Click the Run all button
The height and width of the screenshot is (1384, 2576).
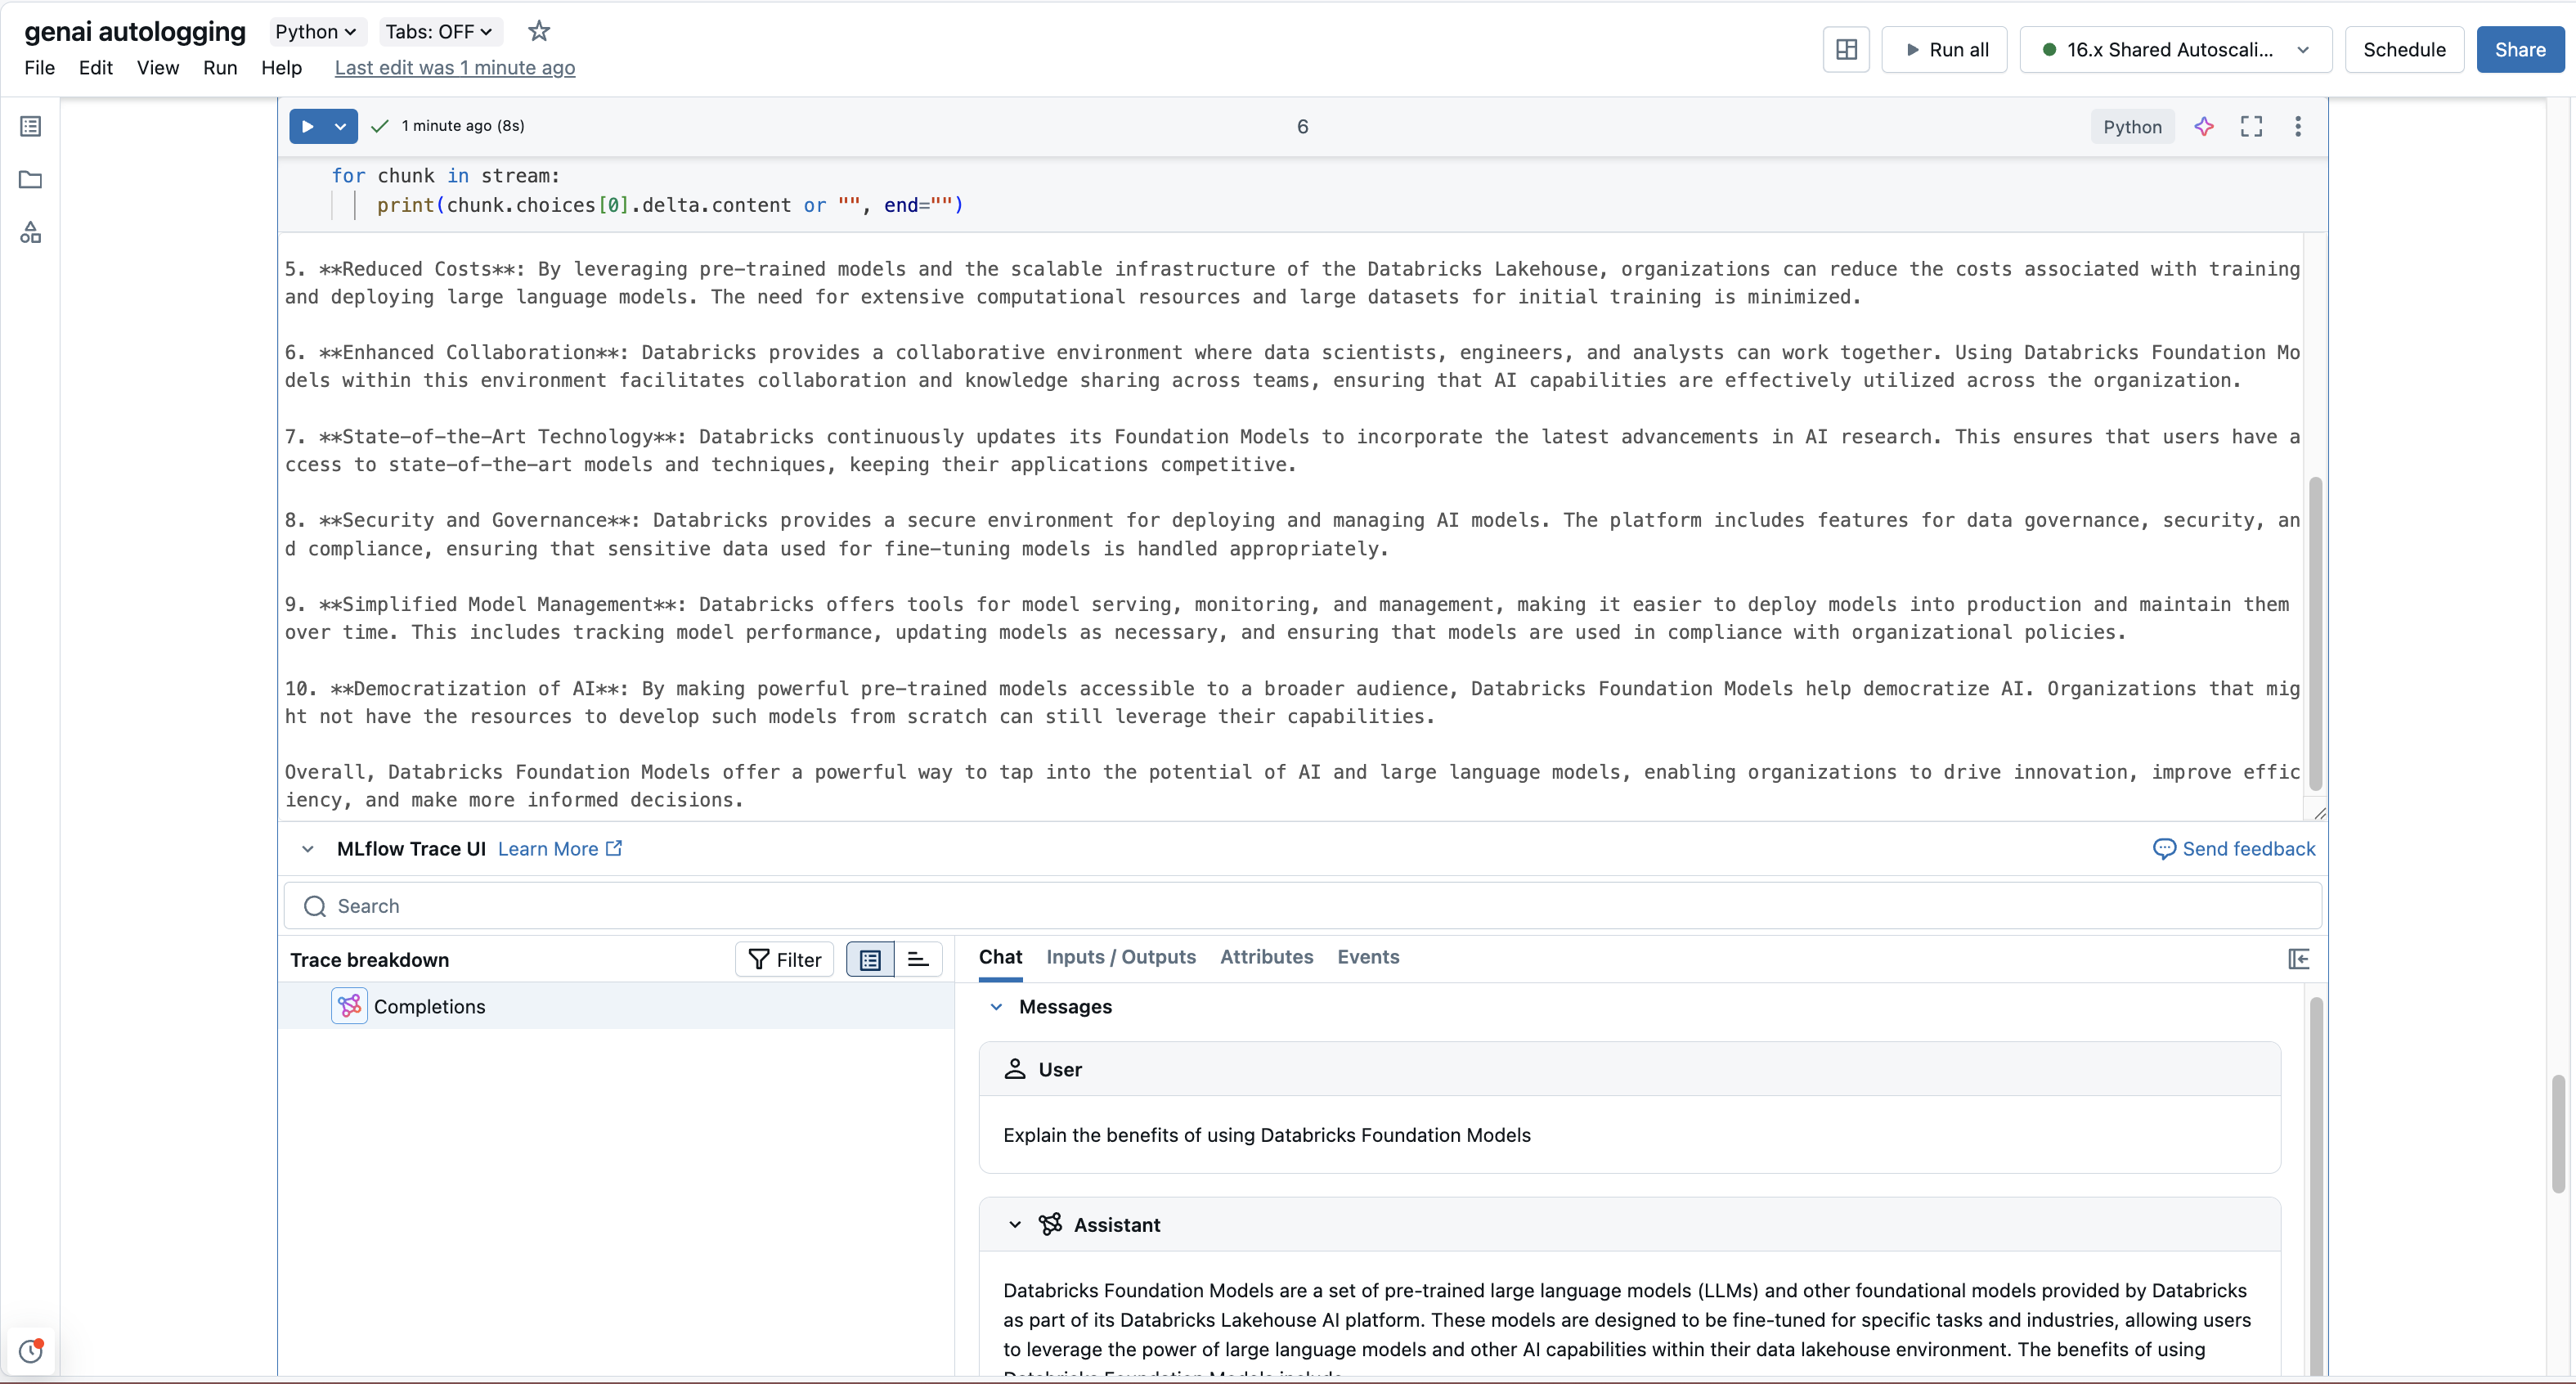(x=1944, y=50)
